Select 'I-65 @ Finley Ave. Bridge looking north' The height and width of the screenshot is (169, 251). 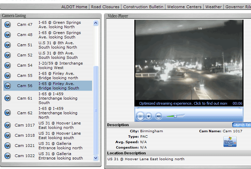point(58,75)
